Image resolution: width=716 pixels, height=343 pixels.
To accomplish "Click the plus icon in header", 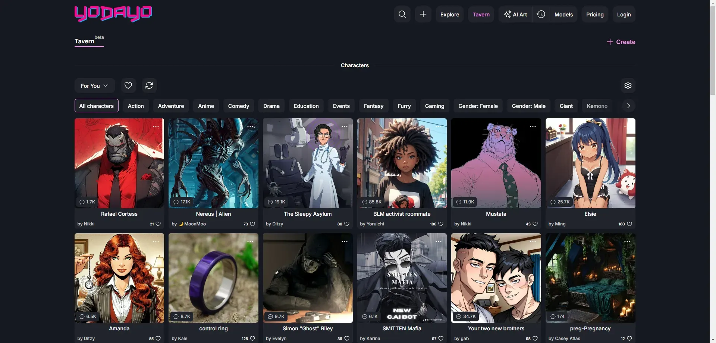I will point(423,15).
